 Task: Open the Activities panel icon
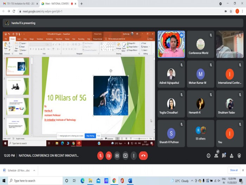click(232, 155)
